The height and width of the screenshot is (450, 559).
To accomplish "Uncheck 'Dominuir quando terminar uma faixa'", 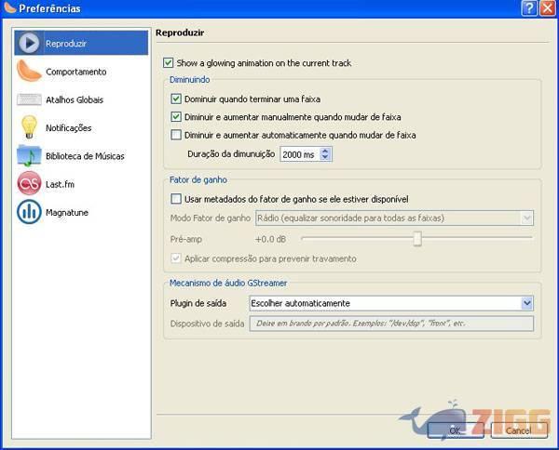I will tap(176, 99).
